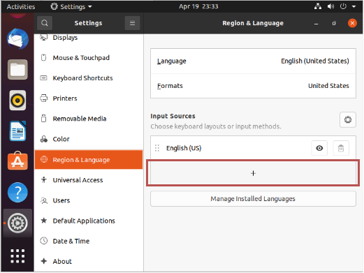Open the Rhythmbox speaker dock icon
Viewport: 364px width, 273px height.
pos(17,101)
